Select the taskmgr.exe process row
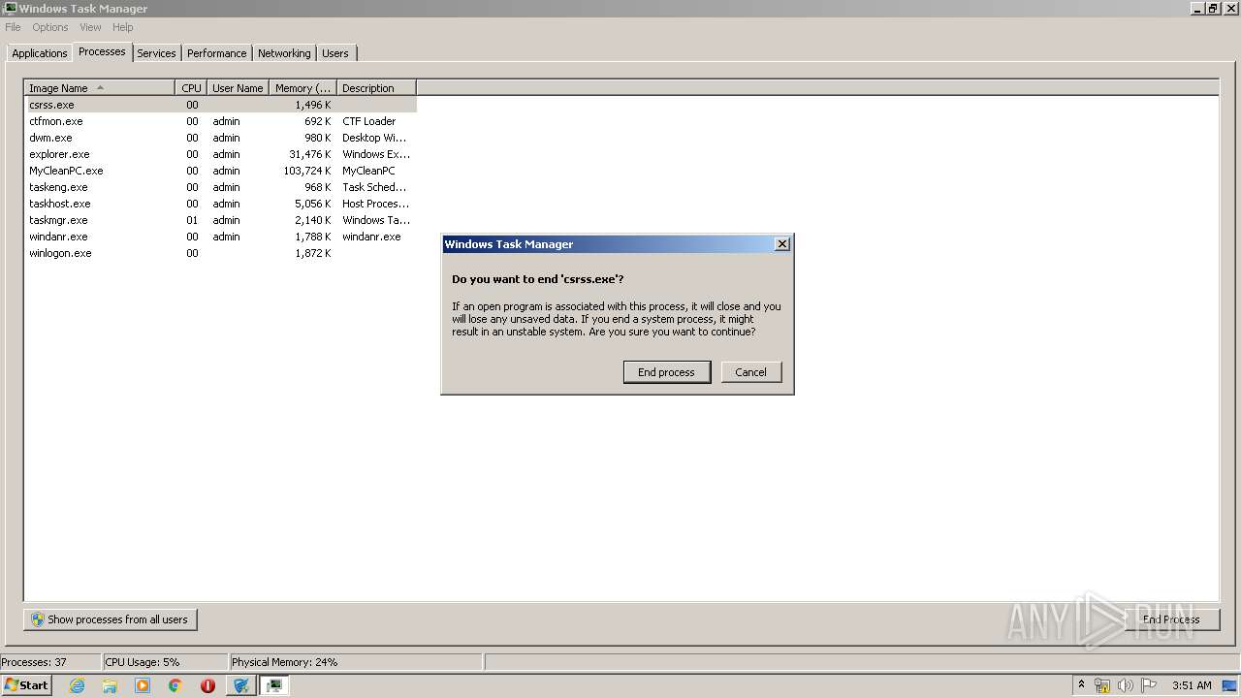Viewport: 1241px width, 698px height. 221,220
